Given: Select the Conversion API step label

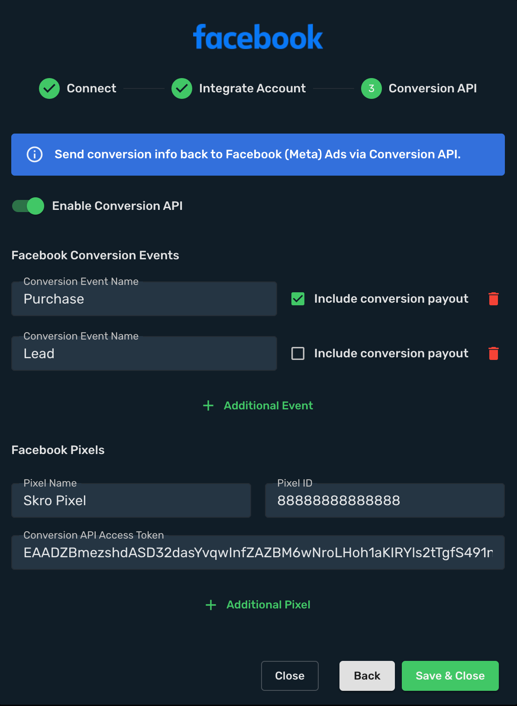Looking at the screenshot, I should point(433,88).
